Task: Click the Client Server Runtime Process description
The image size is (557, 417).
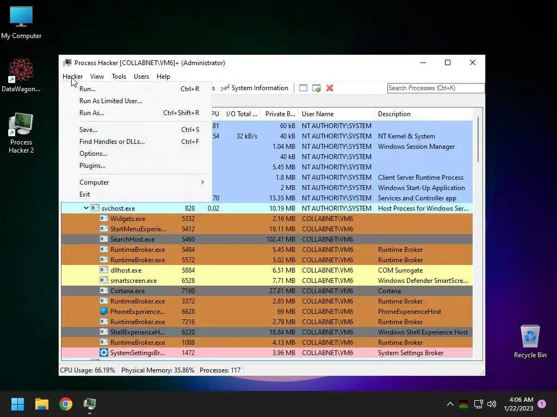Action: coord(420,178)
